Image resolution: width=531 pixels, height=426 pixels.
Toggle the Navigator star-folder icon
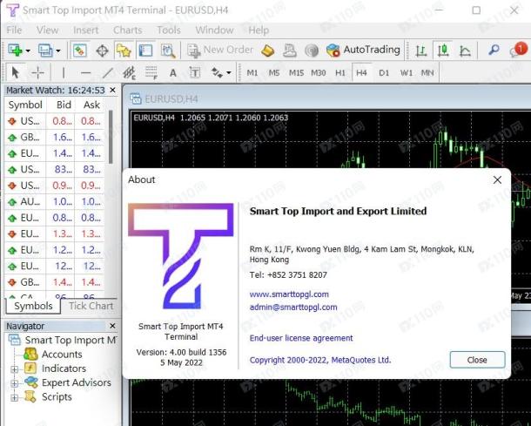click(x=124, y=51)
